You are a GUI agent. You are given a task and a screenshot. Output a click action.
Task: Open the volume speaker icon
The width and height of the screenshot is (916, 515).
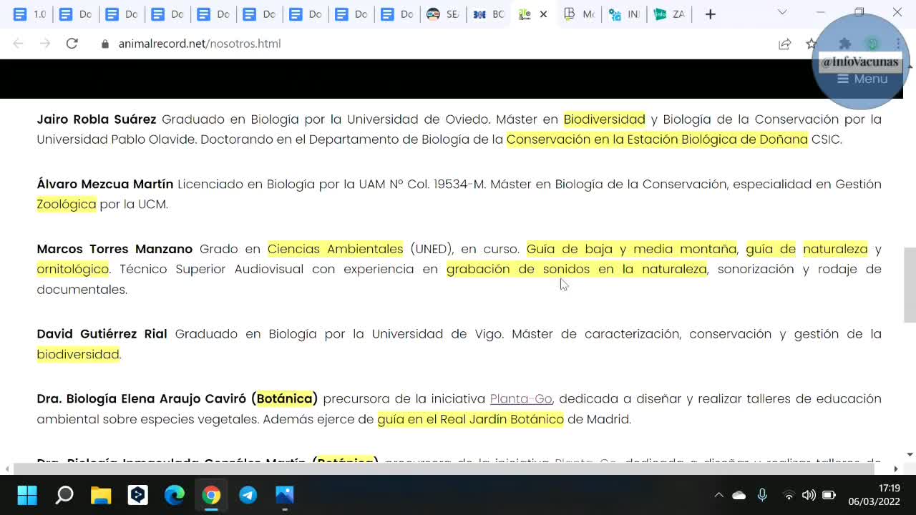pyautogui.click(x=809, y=495)
